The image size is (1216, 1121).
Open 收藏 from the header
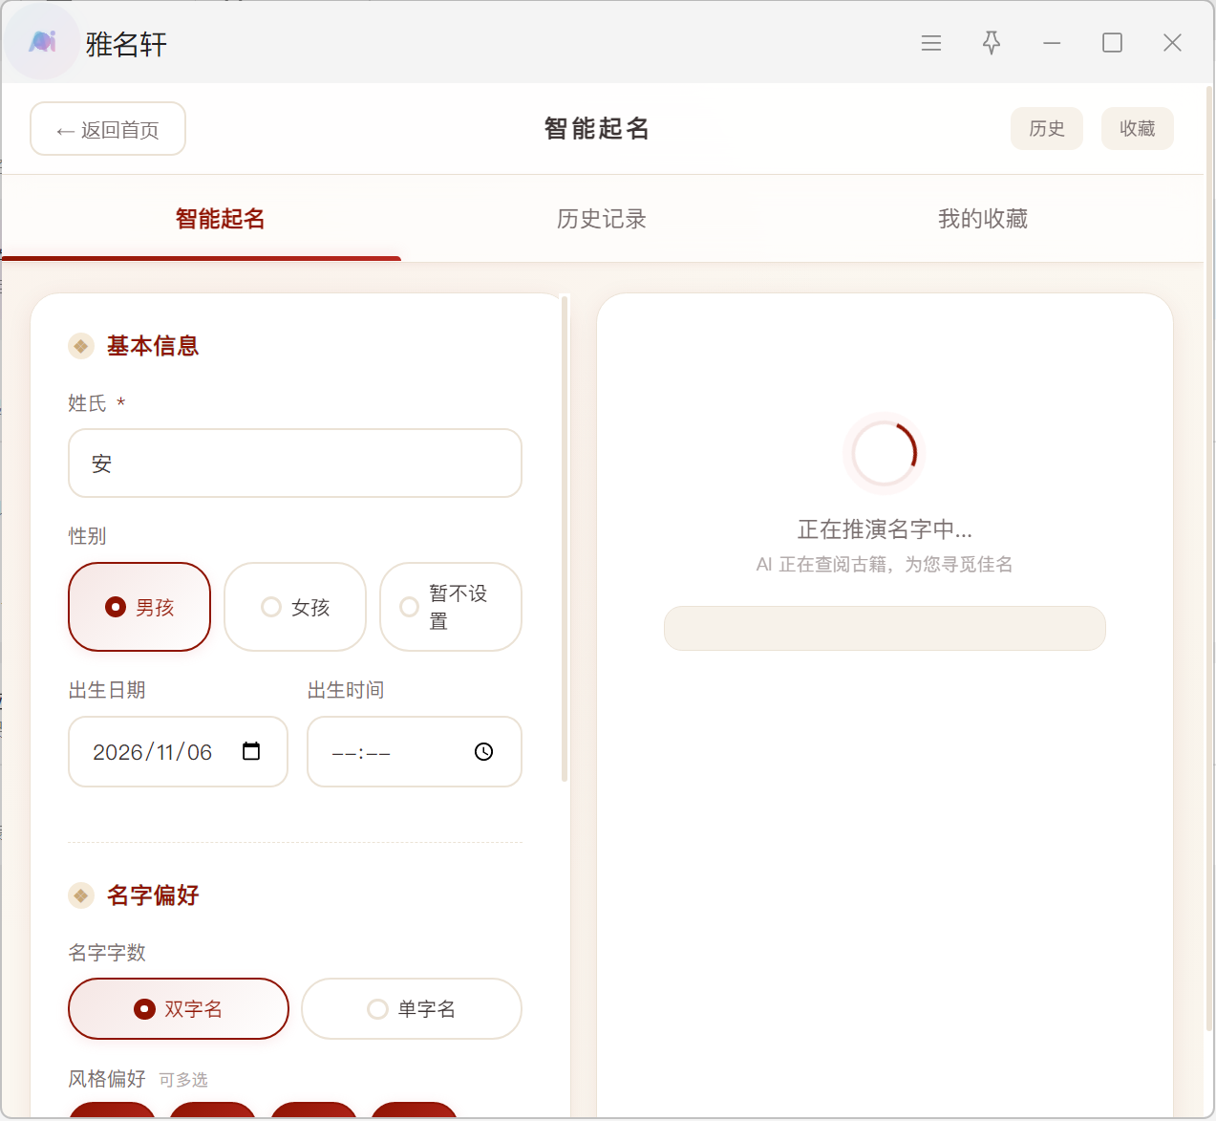click(x=1138, y=129)
